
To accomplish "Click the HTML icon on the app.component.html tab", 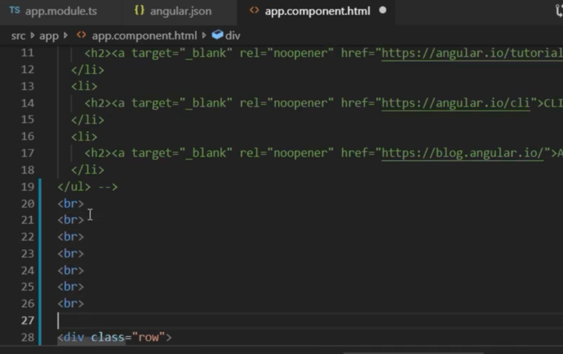I will coord(254,10).
